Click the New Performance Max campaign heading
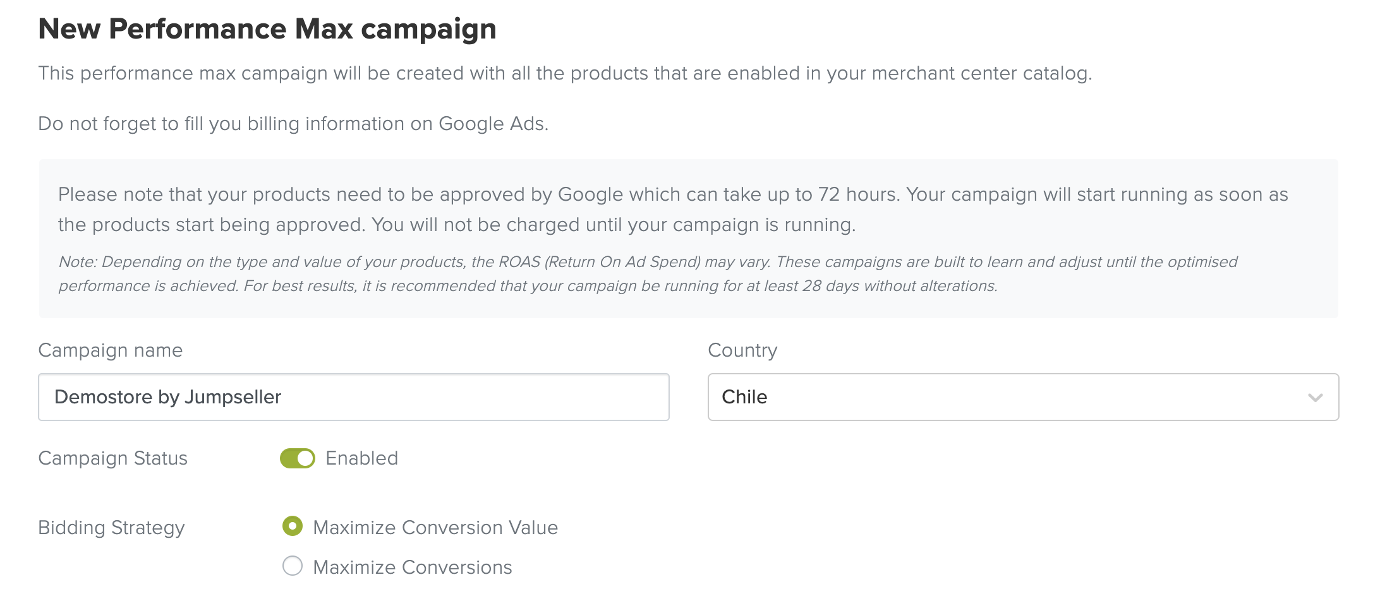1380x606 pixels. [x=267, y=29]
